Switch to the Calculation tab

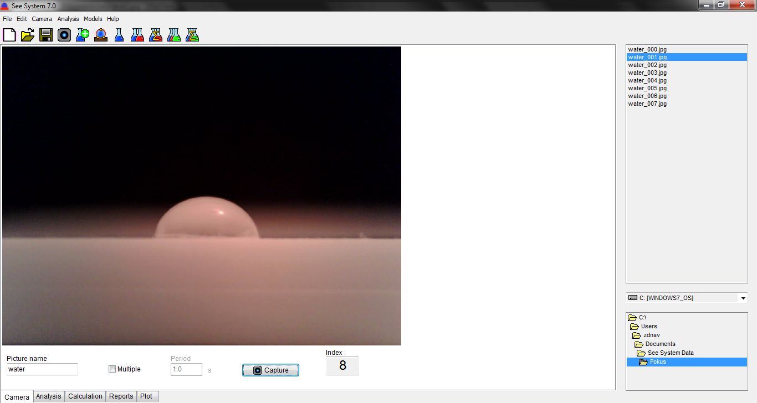click(x=85, y=396)
